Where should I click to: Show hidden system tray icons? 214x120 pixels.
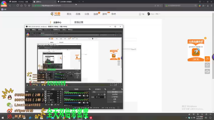coord(186,118)
